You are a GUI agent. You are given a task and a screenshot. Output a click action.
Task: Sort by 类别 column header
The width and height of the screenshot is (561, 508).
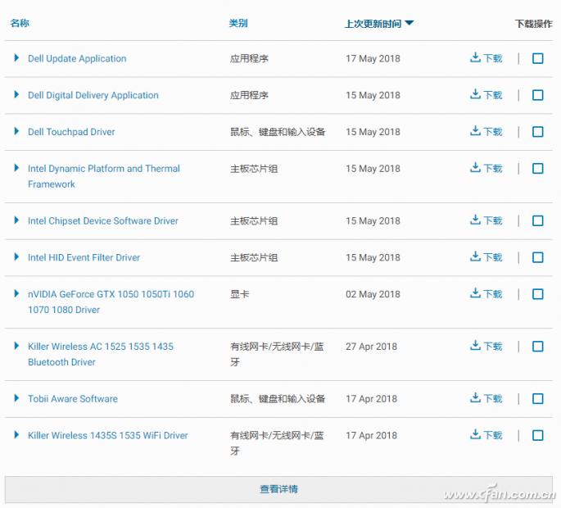pyautogui.click(x=238, y=23)
